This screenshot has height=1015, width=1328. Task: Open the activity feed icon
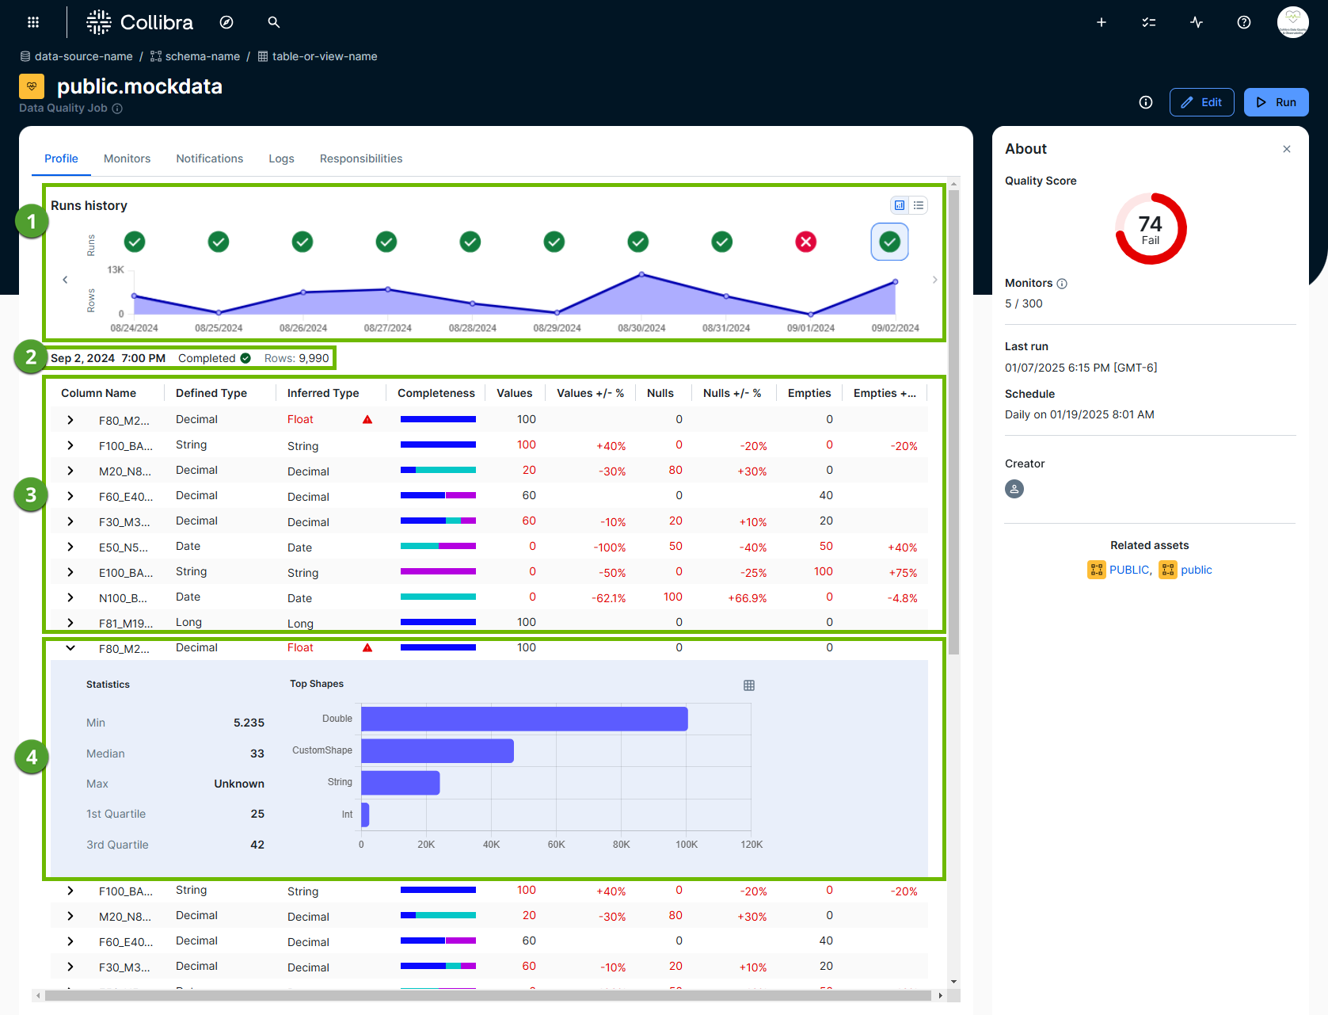(x=1196, y=21)
